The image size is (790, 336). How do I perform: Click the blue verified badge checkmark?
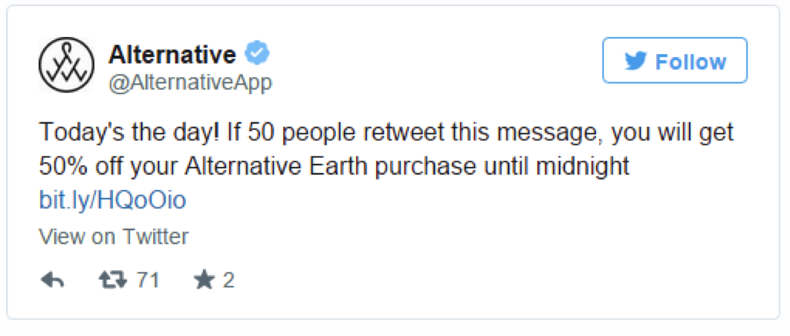258,54
